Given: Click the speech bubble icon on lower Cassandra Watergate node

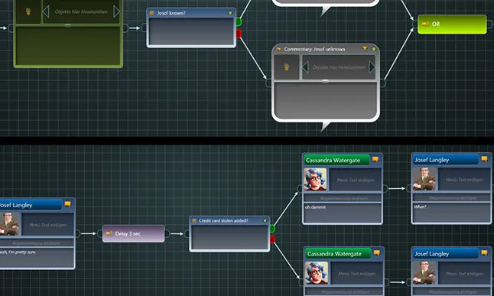Looking at the screenshot, I should [377, 253].
